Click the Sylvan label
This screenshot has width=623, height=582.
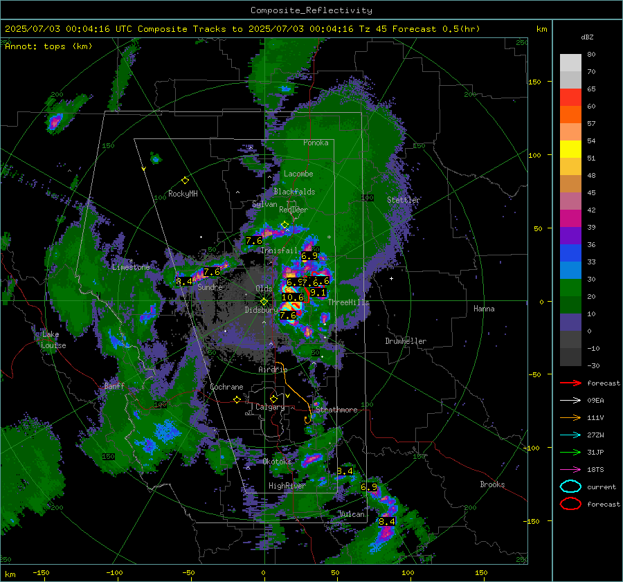264,204
